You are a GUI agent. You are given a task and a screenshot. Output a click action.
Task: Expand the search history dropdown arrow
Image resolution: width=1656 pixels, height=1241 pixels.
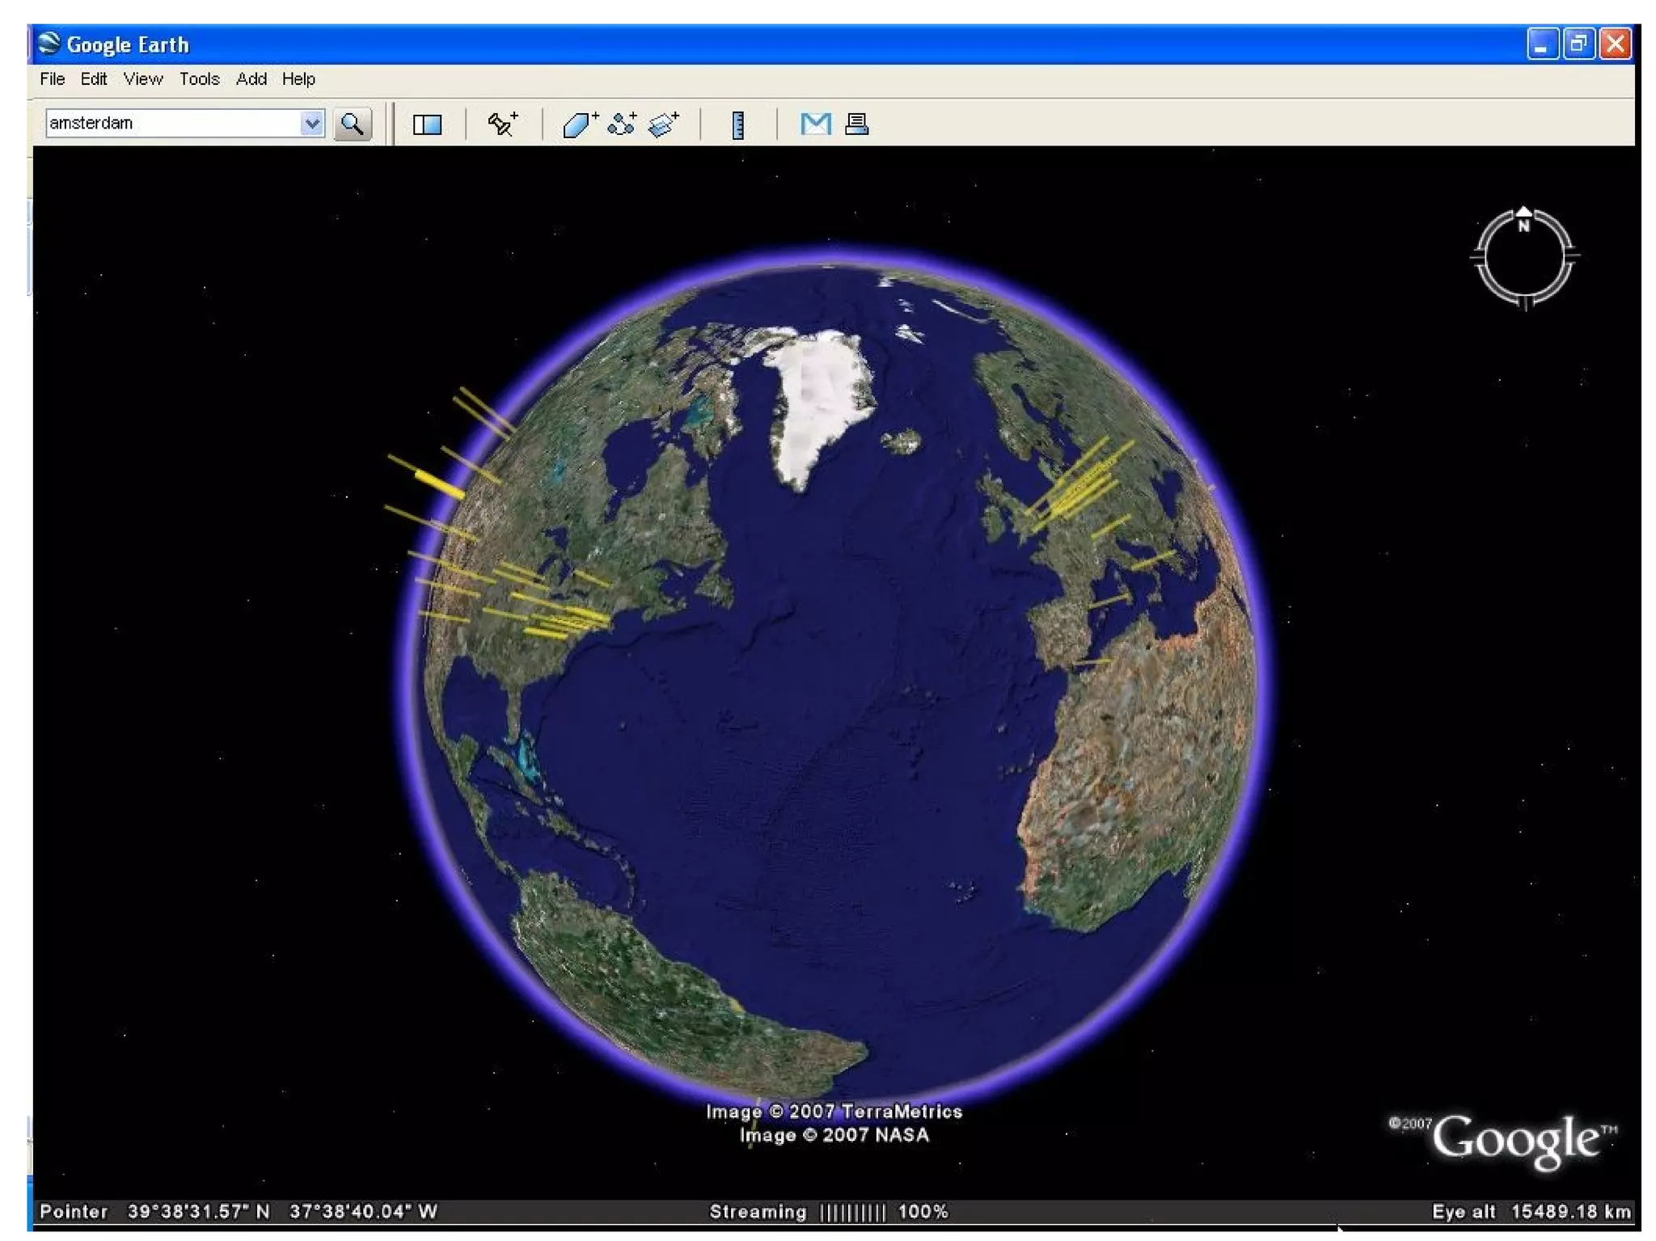[311, 123]
